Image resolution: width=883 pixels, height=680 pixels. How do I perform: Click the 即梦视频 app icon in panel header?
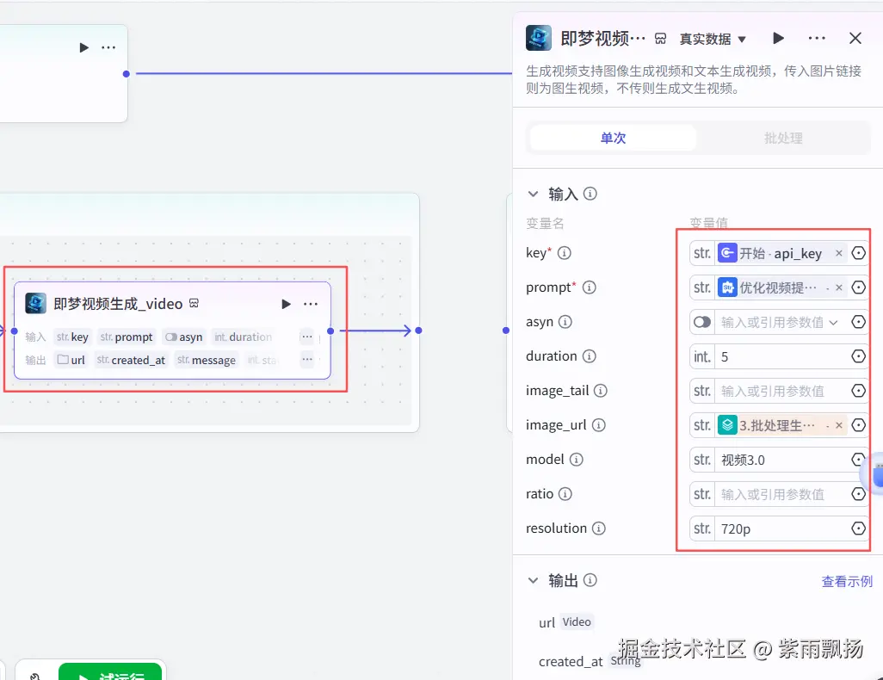click(x=539, y=38)
